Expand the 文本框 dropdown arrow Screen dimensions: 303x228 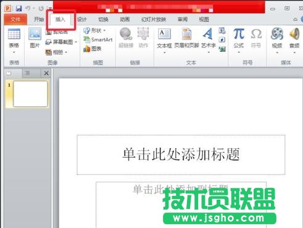point(164,52)
